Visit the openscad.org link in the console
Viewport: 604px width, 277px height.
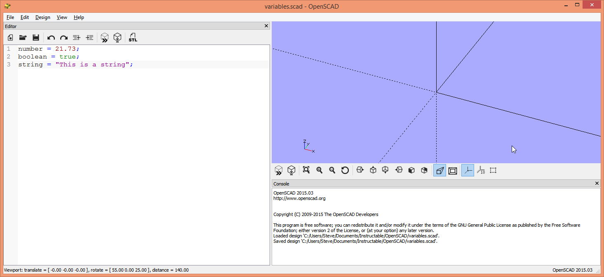(x=299, y=198)
